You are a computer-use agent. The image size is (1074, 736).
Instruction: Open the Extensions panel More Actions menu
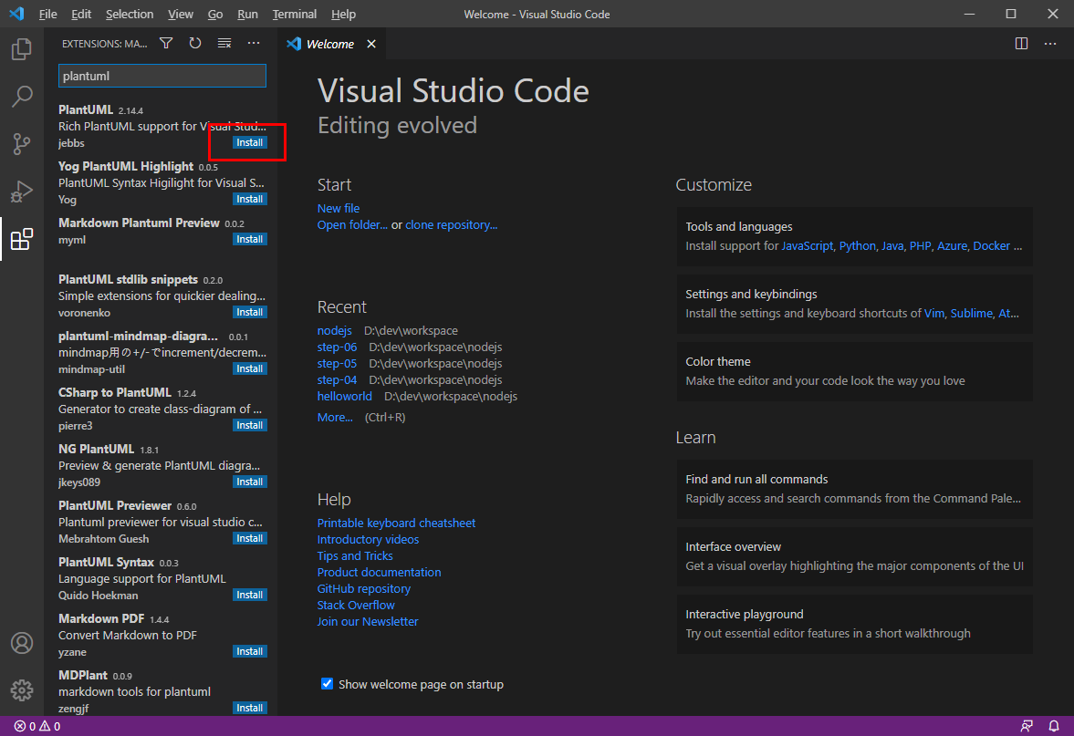(253, 42)
